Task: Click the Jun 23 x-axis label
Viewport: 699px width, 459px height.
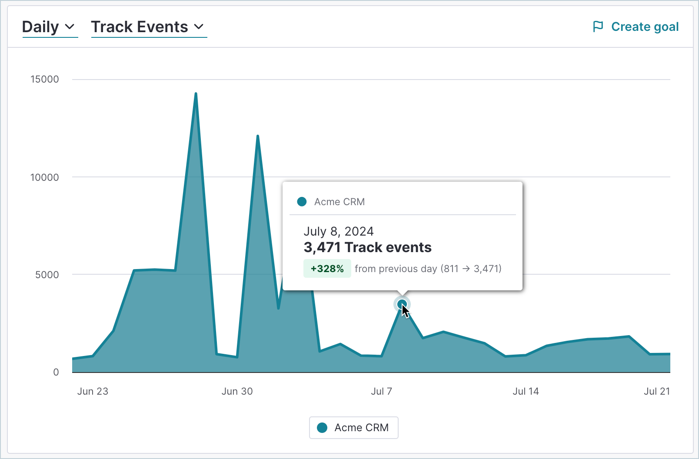Action: coord(93,391)
